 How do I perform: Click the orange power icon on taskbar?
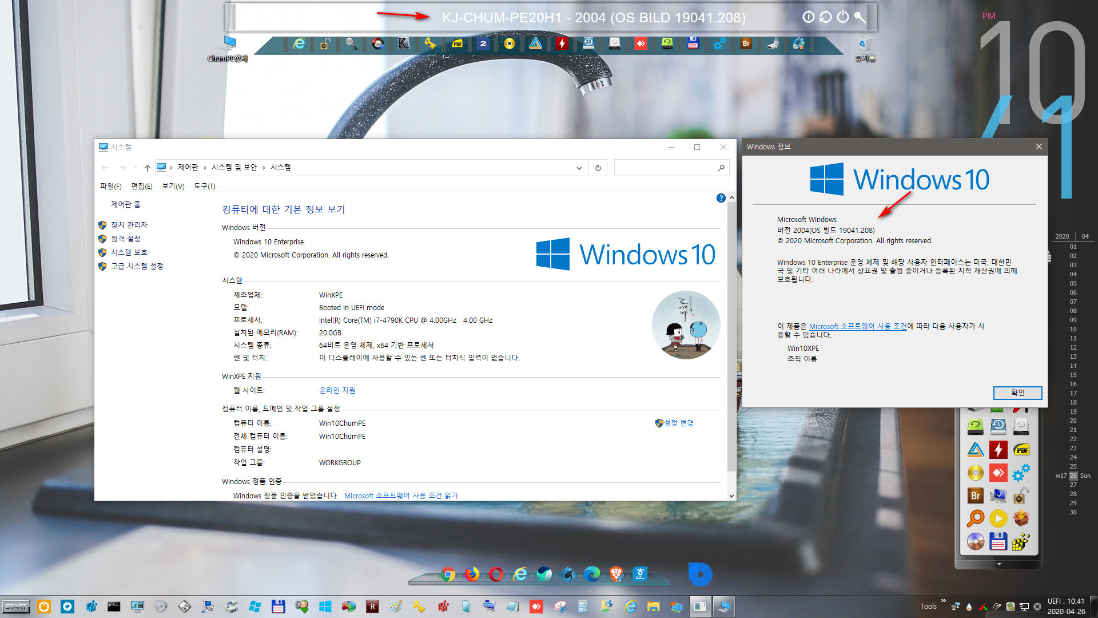[x=44, y=606]
